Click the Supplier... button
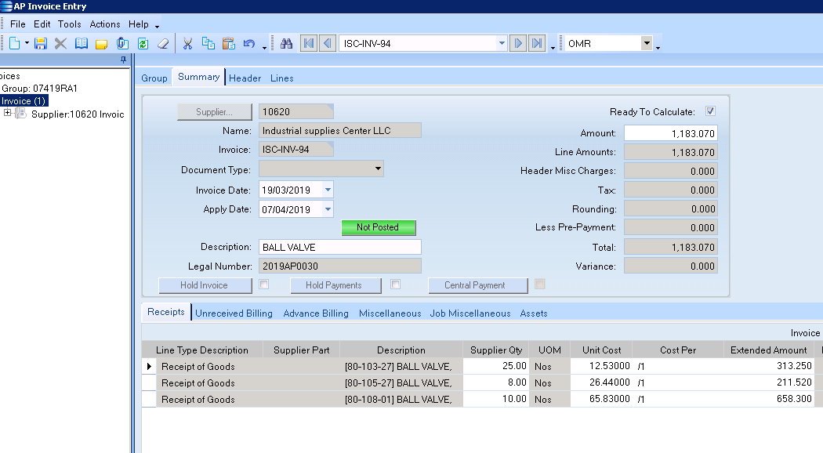 pyautogui.click(x=214, y=112)
